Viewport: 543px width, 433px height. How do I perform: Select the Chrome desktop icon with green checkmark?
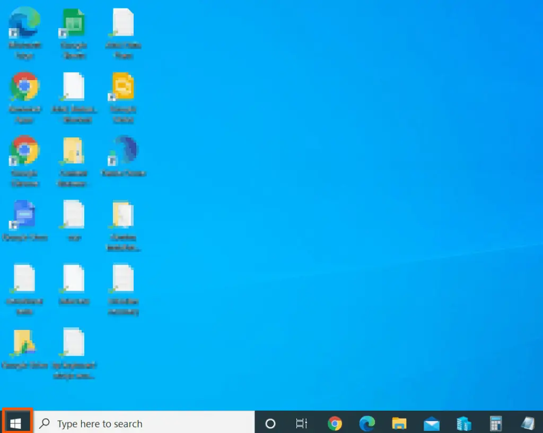tap(24, 87)
